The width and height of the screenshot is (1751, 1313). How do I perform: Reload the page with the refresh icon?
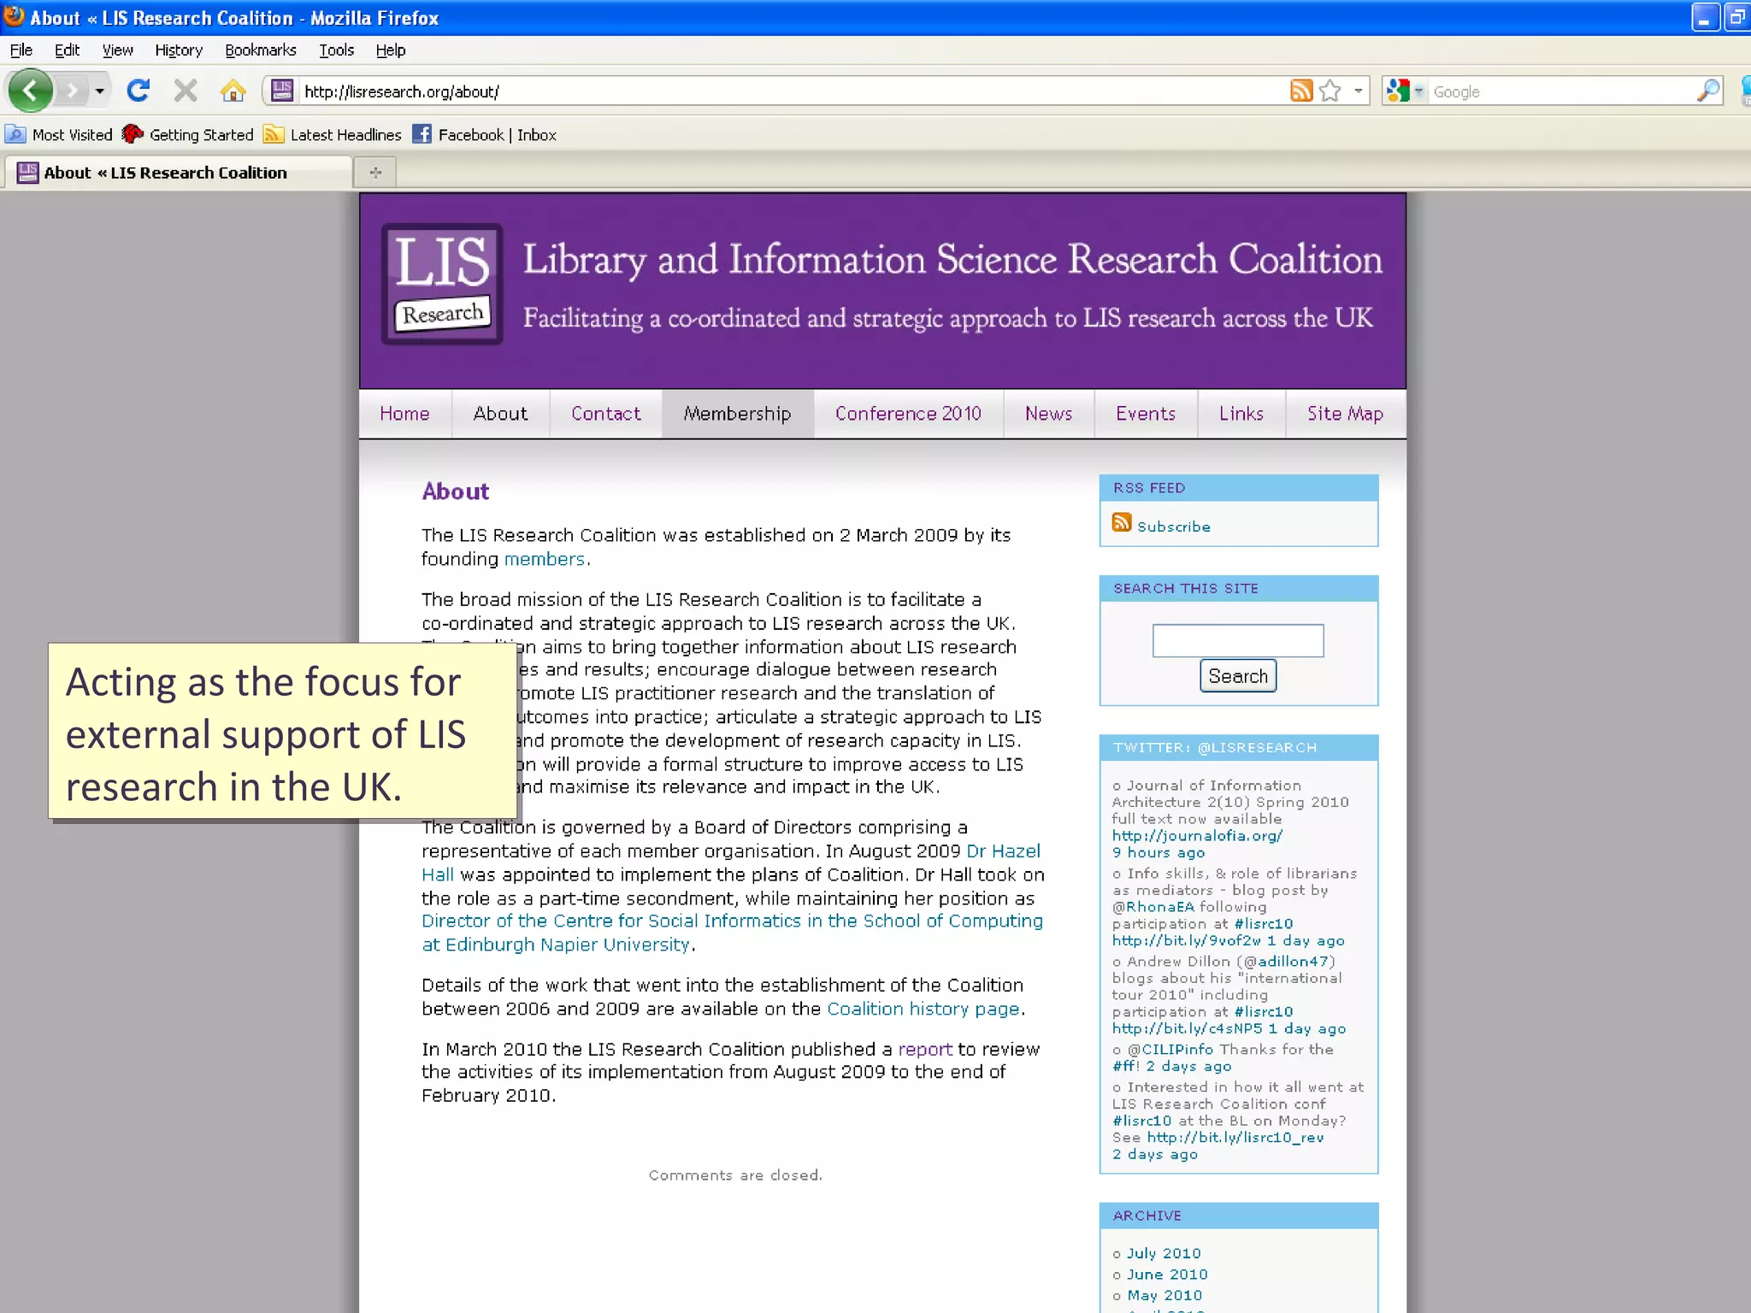click(138, 91)
